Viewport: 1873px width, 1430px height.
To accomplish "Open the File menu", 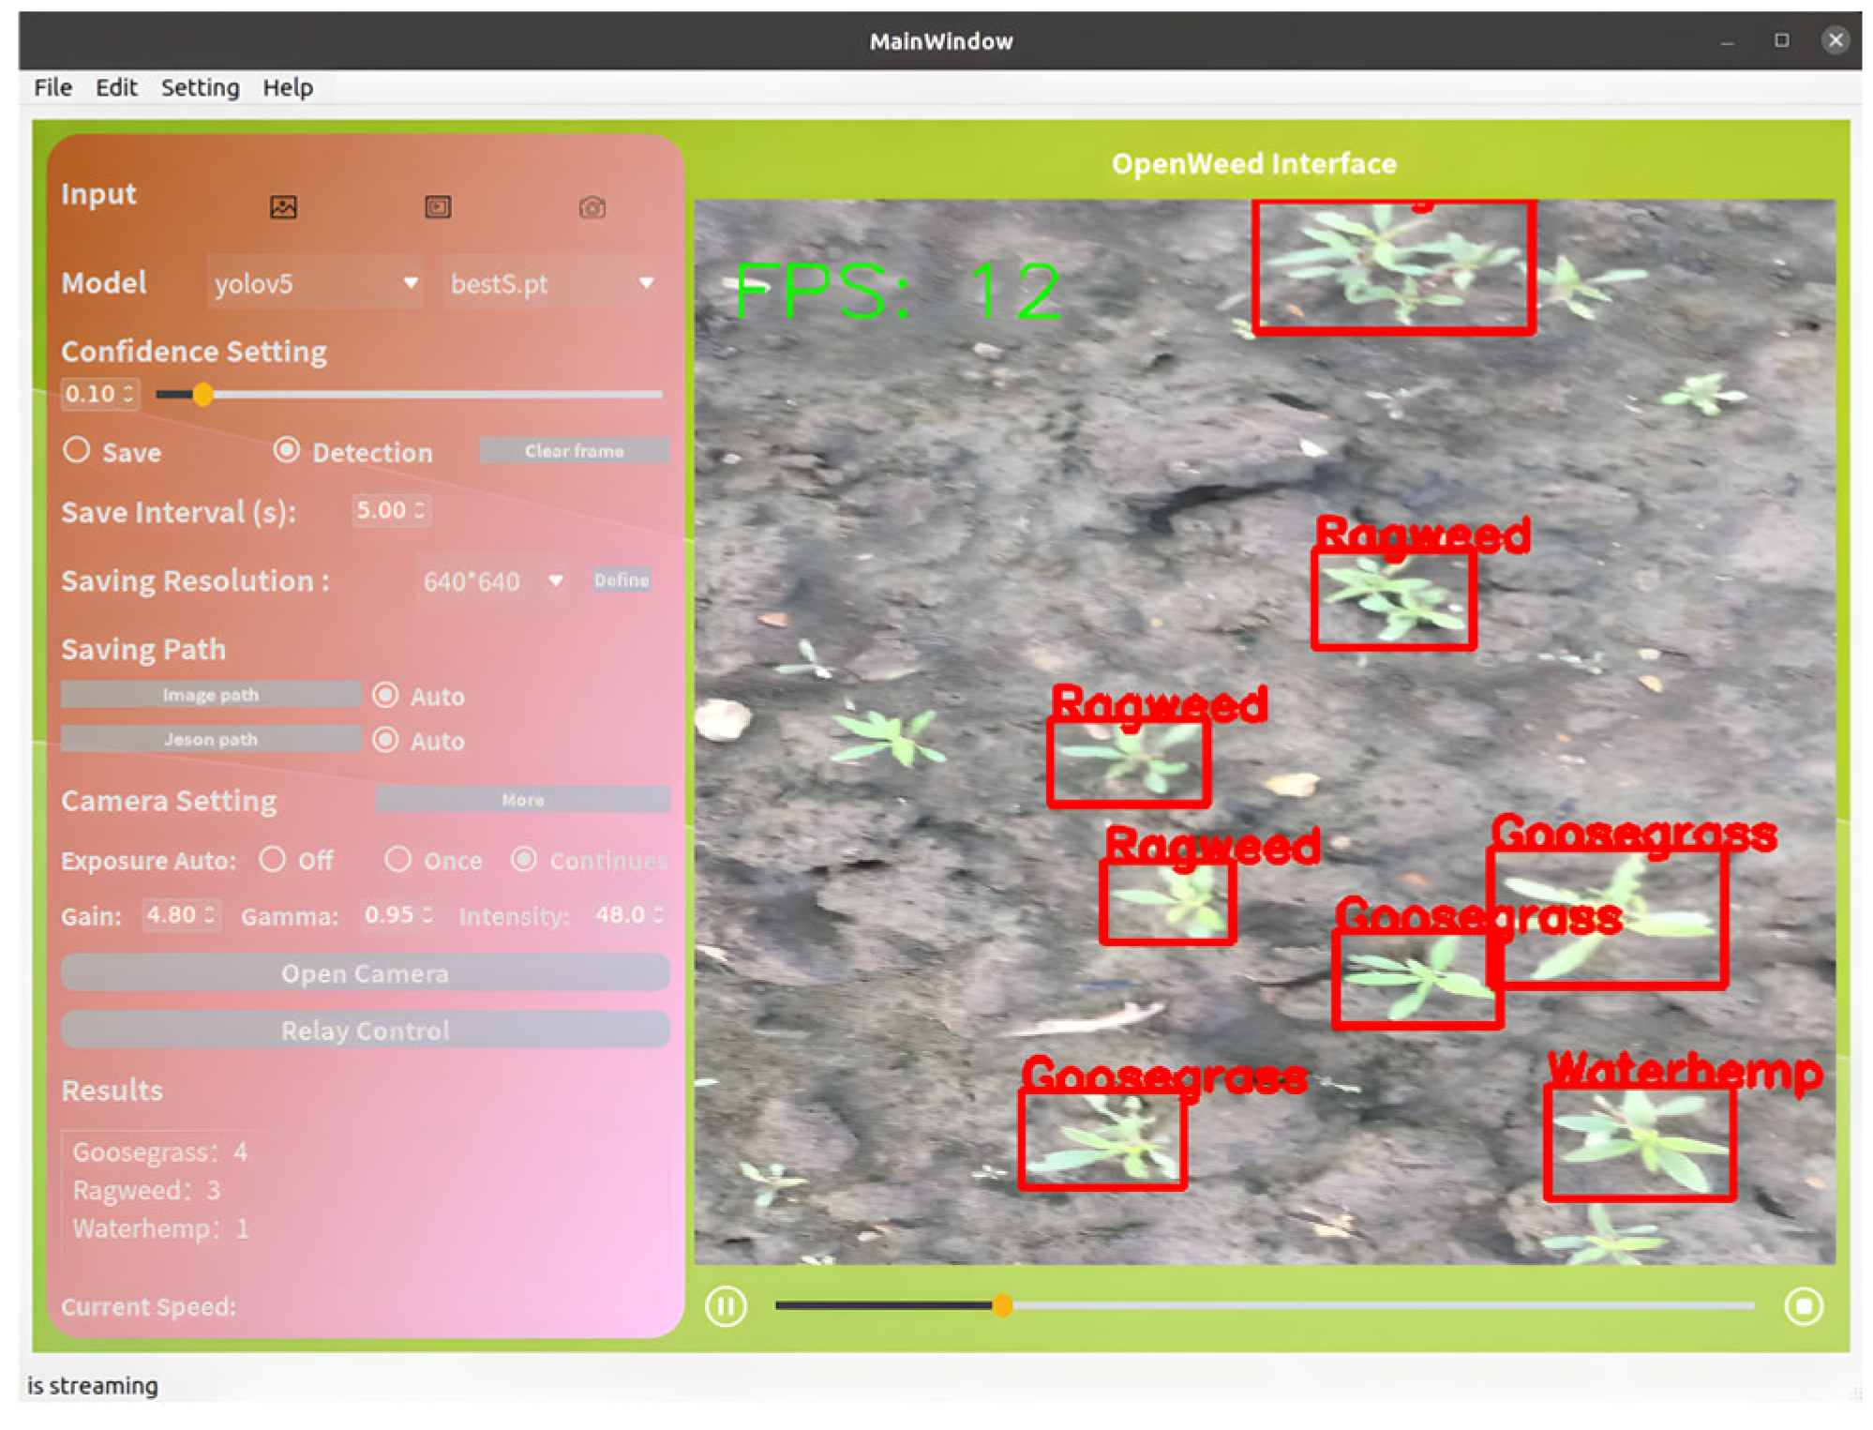I will [x=52, y=88].
